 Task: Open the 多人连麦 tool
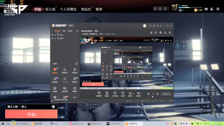(65, 80)
